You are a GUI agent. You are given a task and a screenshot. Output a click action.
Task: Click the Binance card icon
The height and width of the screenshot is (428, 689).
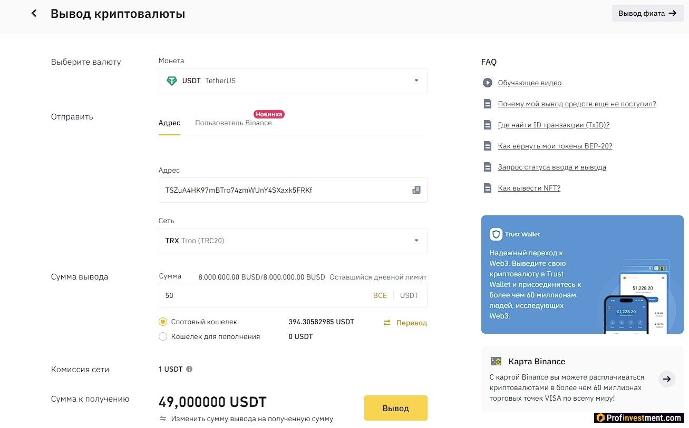[496, 361]
